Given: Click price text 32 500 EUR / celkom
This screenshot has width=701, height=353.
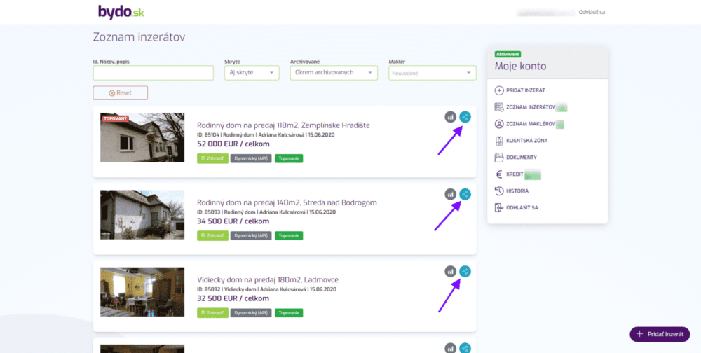Looking at the screenshot, I should 233,298.
